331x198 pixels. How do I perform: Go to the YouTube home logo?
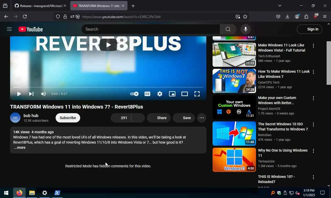[x=31, y=29]
